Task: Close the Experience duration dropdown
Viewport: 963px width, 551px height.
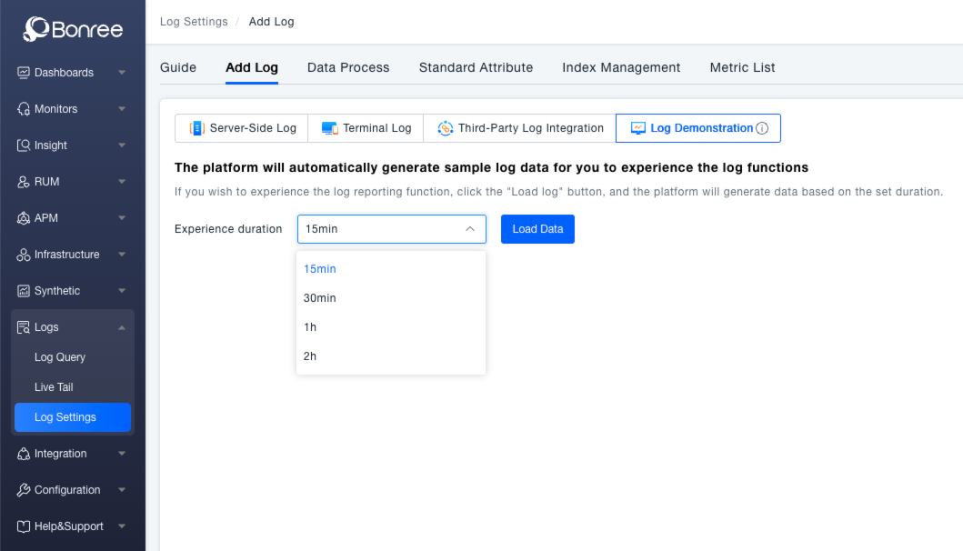Action: tap(469, 229)
